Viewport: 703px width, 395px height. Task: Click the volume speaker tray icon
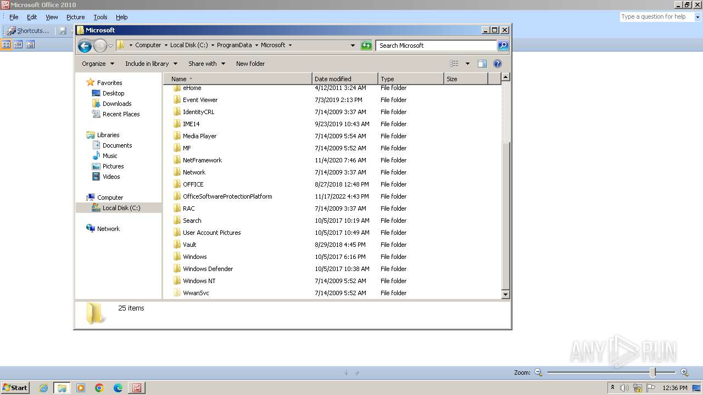624,388
